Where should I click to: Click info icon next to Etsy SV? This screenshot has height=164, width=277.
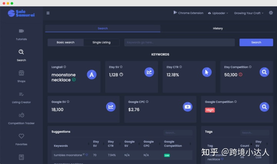[121, 67]
